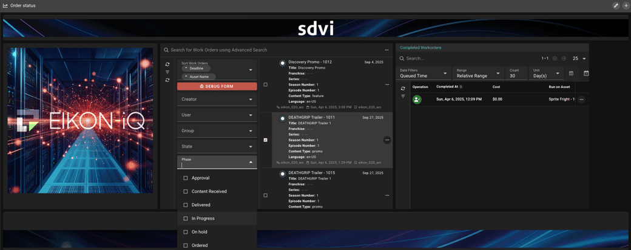Click the info icon next to Completed At
The image size is (631, 250).
coord(461,87)
